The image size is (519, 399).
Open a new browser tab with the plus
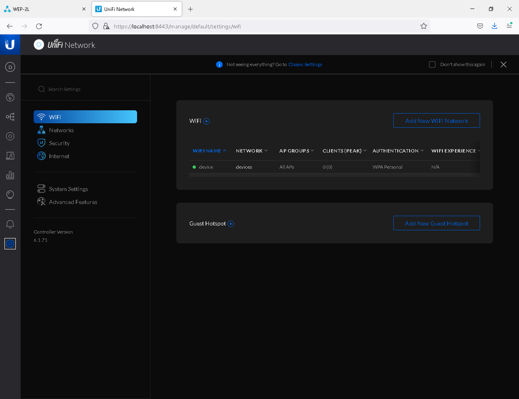tap(191, 9)
